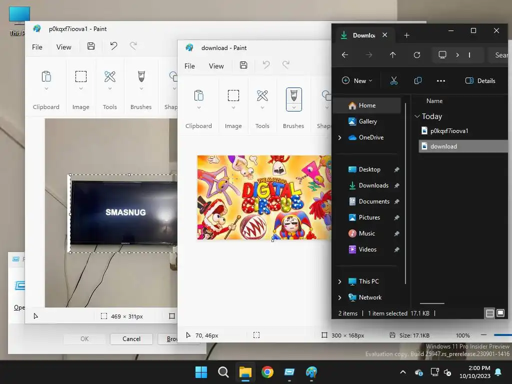The width and height of the screenshot is (512, 384).
Task: Toggle Details pane in File Explorer
Action: pos(480,80)
